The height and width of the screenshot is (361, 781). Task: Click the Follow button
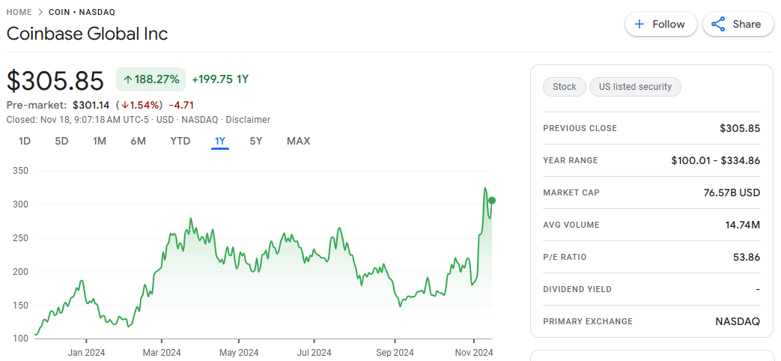pyautogui.click(x=660, y=24)
